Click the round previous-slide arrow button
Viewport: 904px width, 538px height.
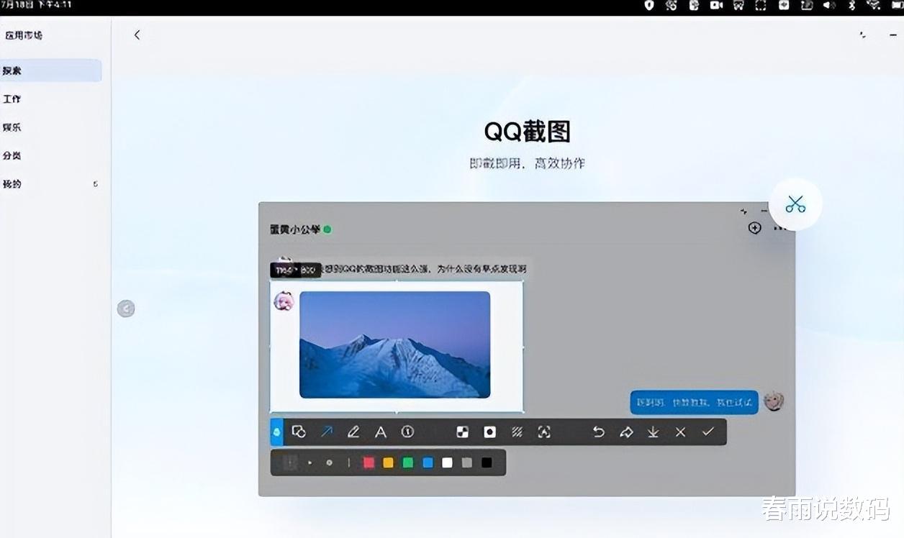pyautogui.click(x=126, y=309)
